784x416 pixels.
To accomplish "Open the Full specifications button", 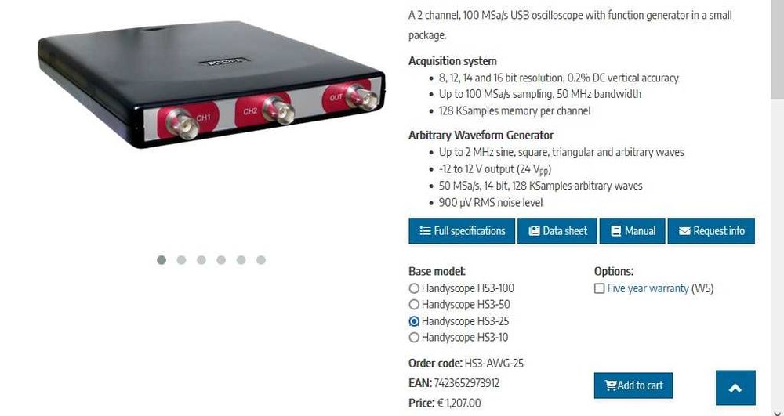I will point(462,231).
